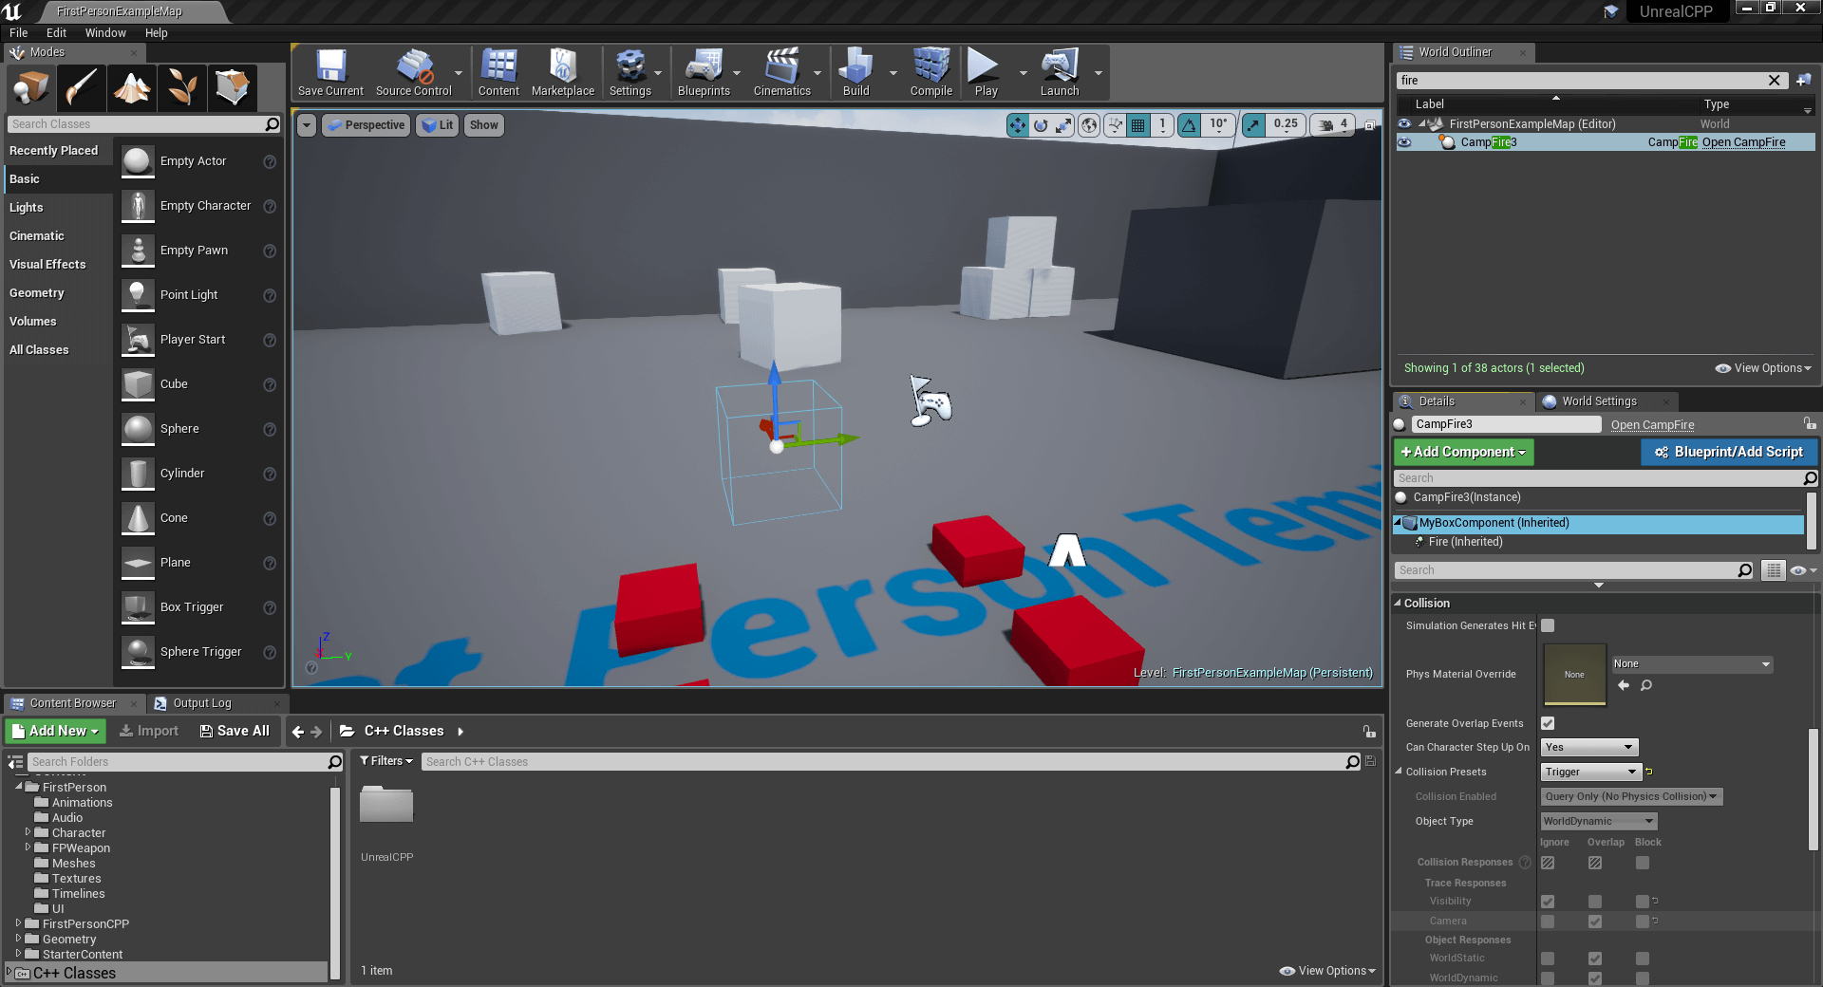
Task: Open the Help menu
Action: 156,33
